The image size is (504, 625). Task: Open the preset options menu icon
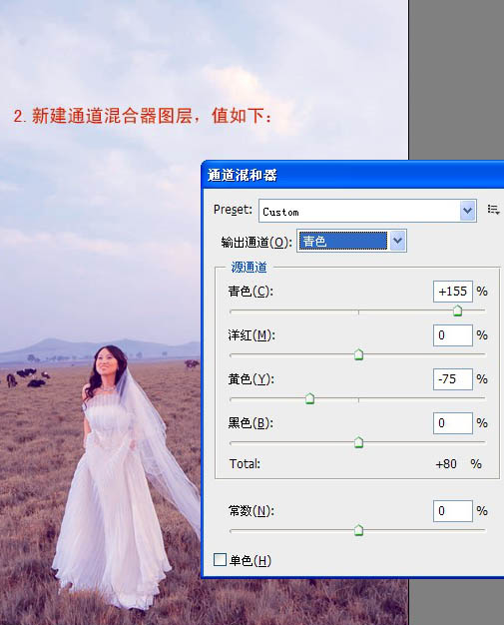click(493, 210)
